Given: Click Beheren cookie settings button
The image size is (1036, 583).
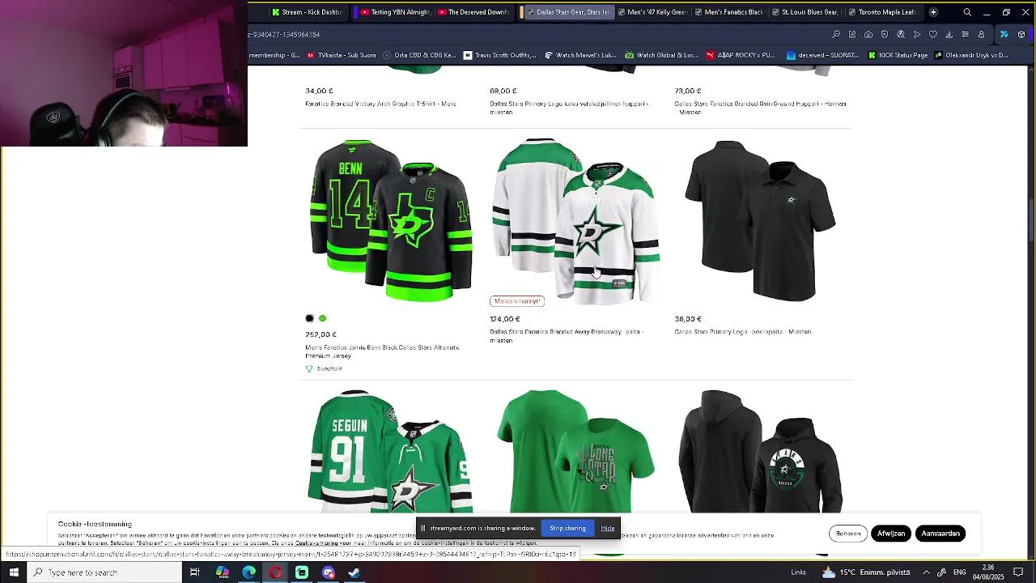Looking at the screenshot, I should tap(848, 534).
